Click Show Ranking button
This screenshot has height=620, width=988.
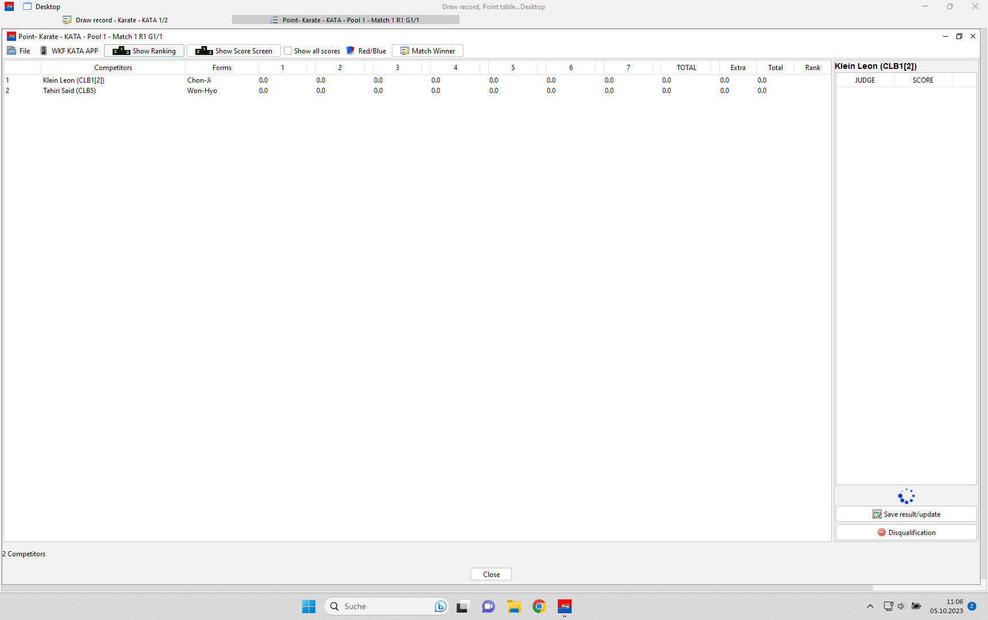144,51
